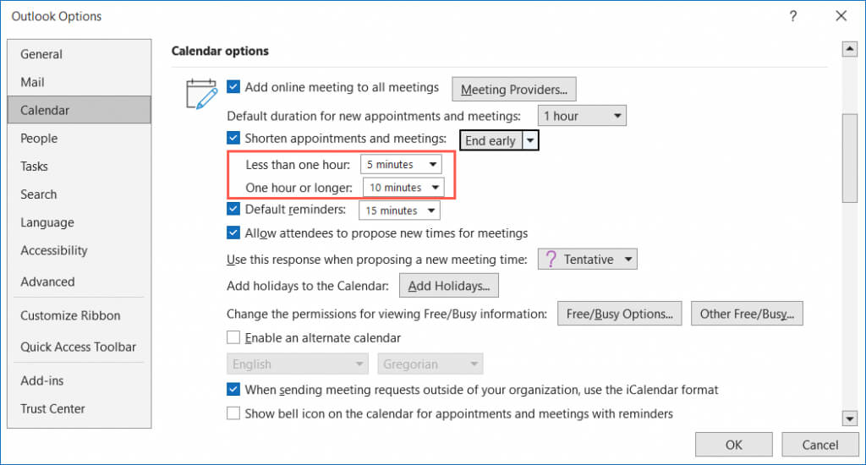This screenshot has height=465, width=866.
Task: Click the Meeting Providers button
Action: [514, 90]
